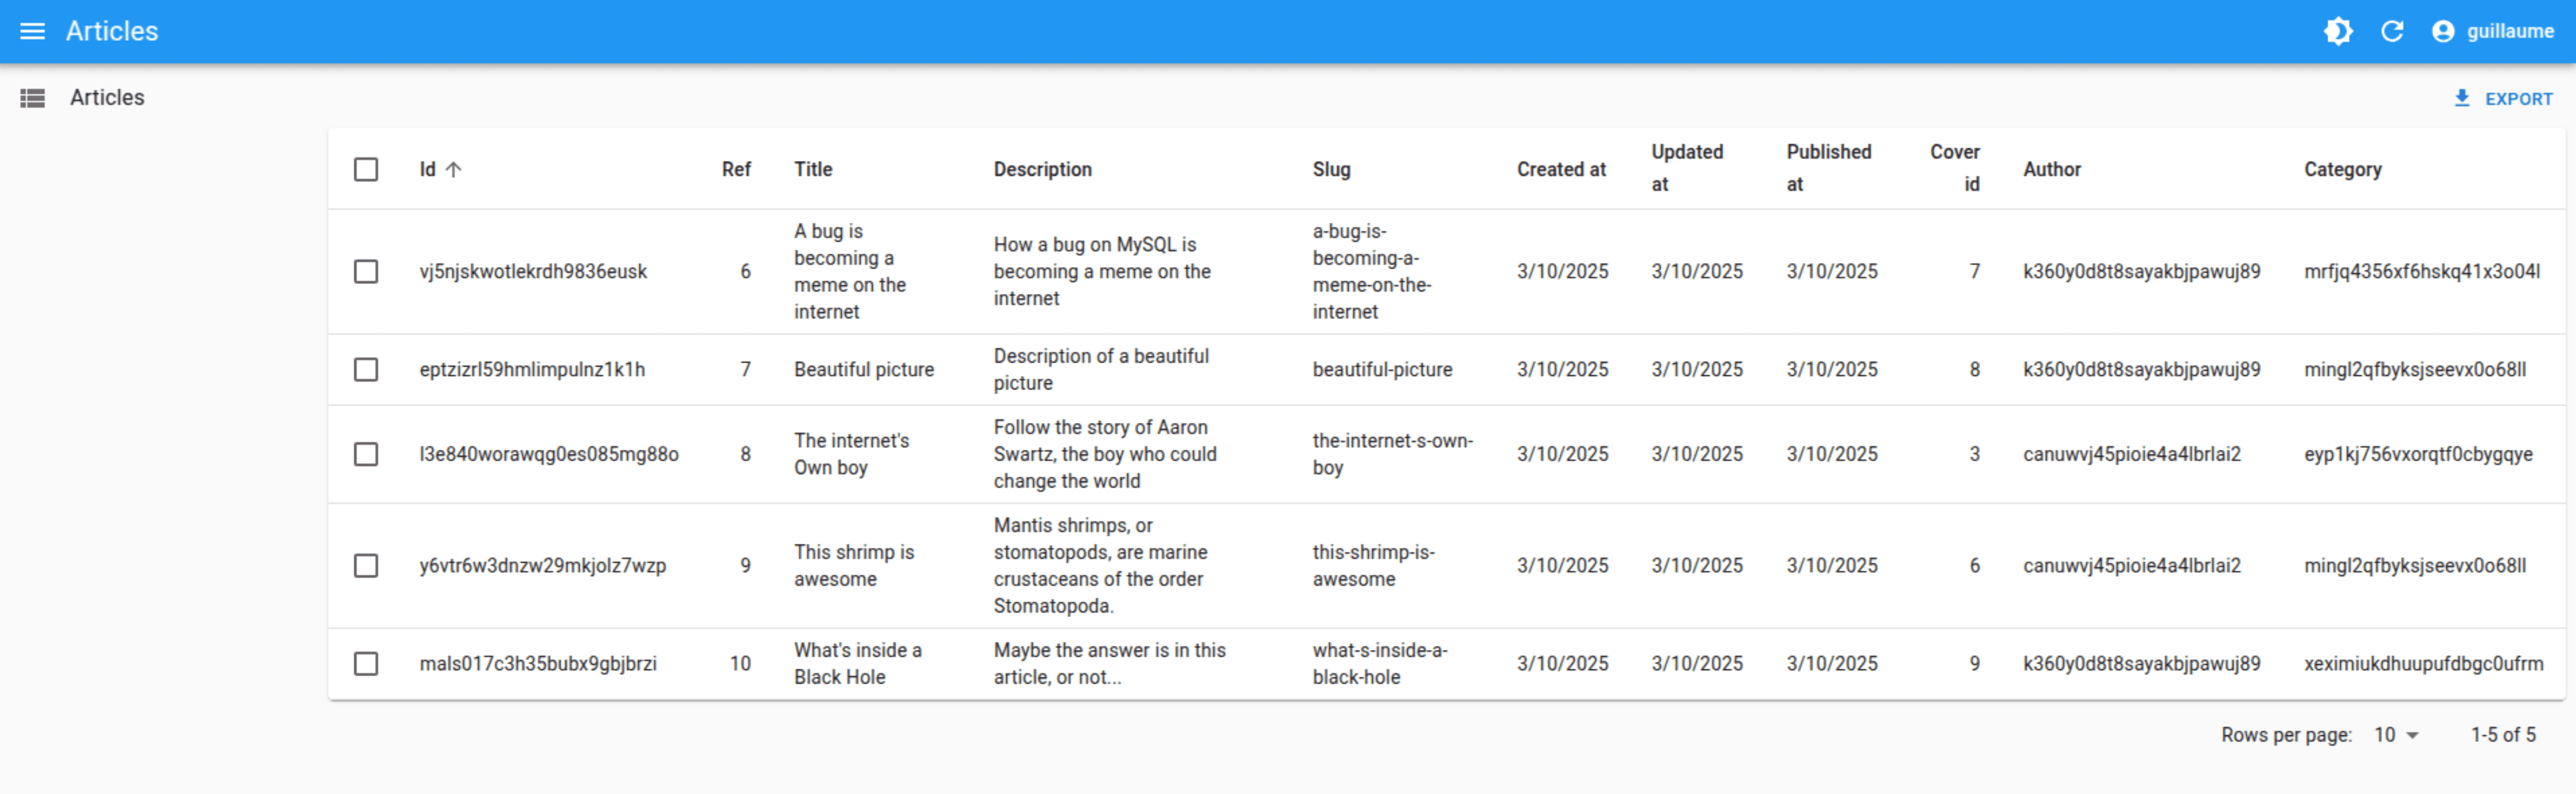Open Articles in the sidebar menu
Image resolution: width=2576 pixels, height=794 pixels.
pos(107,98)
